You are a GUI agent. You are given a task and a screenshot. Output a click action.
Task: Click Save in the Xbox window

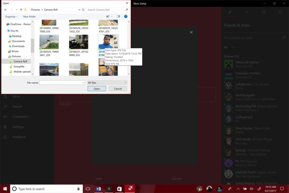point(99,178)
